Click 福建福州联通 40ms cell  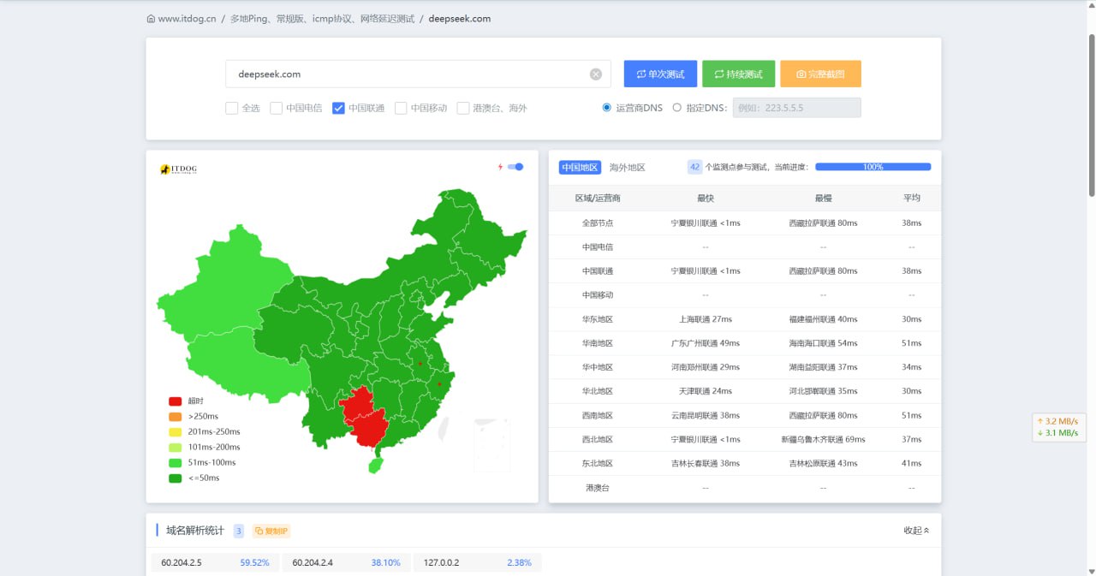tap(823, 319)
